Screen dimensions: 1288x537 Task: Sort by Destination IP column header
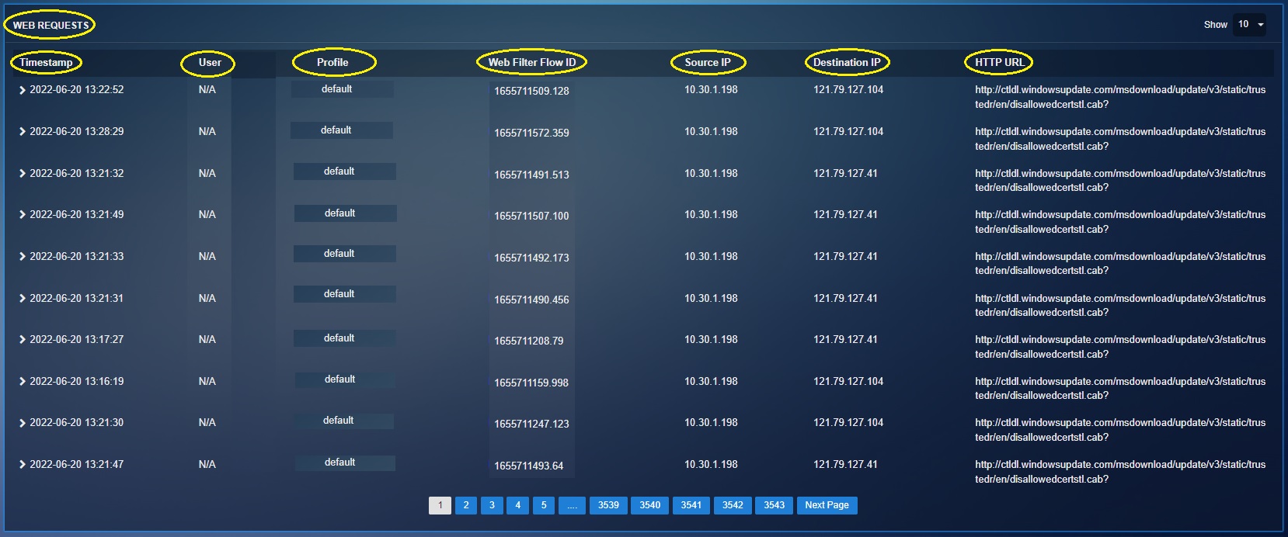point(847,62)
